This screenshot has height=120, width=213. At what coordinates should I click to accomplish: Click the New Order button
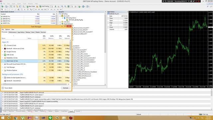(31, 6)
